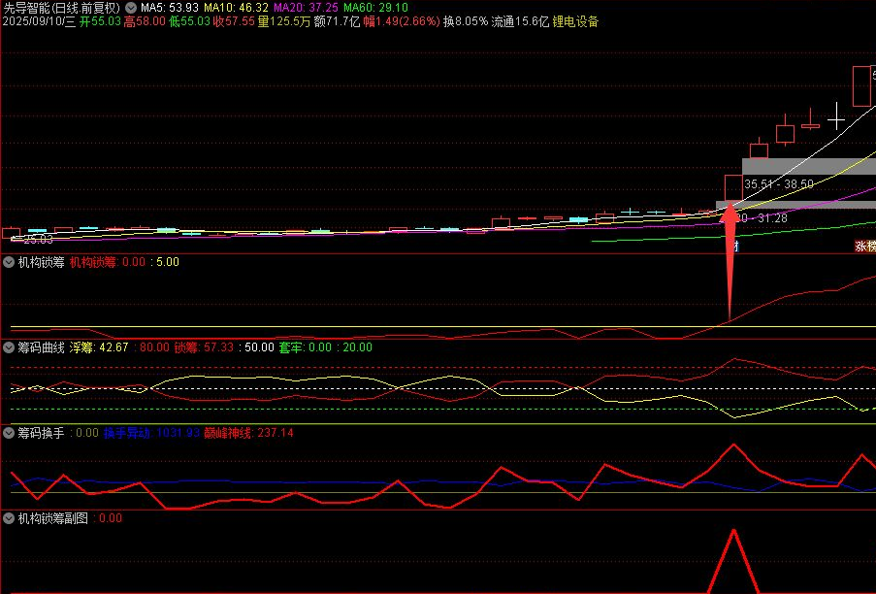
Task: Collapse the 机构锁筹 indicator panel chevron
Action: (8, 261)
